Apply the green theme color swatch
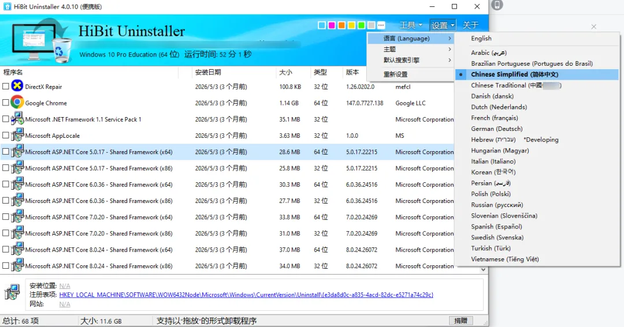624x327 pixels. [361, 25]
